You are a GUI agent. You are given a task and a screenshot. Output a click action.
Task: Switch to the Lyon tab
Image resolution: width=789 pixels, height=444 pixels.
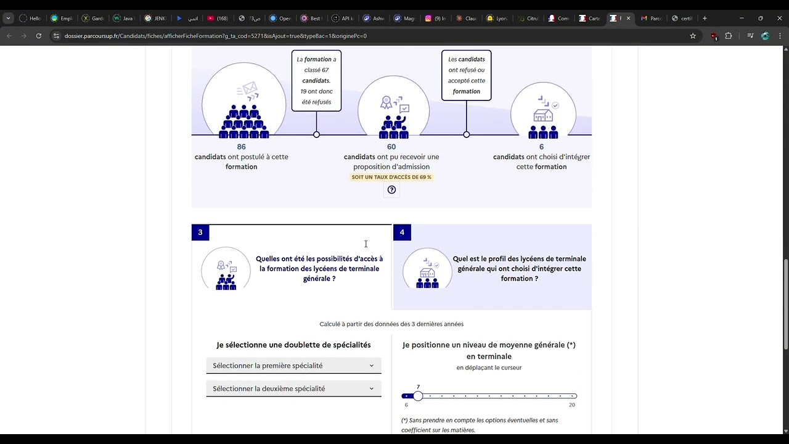(497, 18)
